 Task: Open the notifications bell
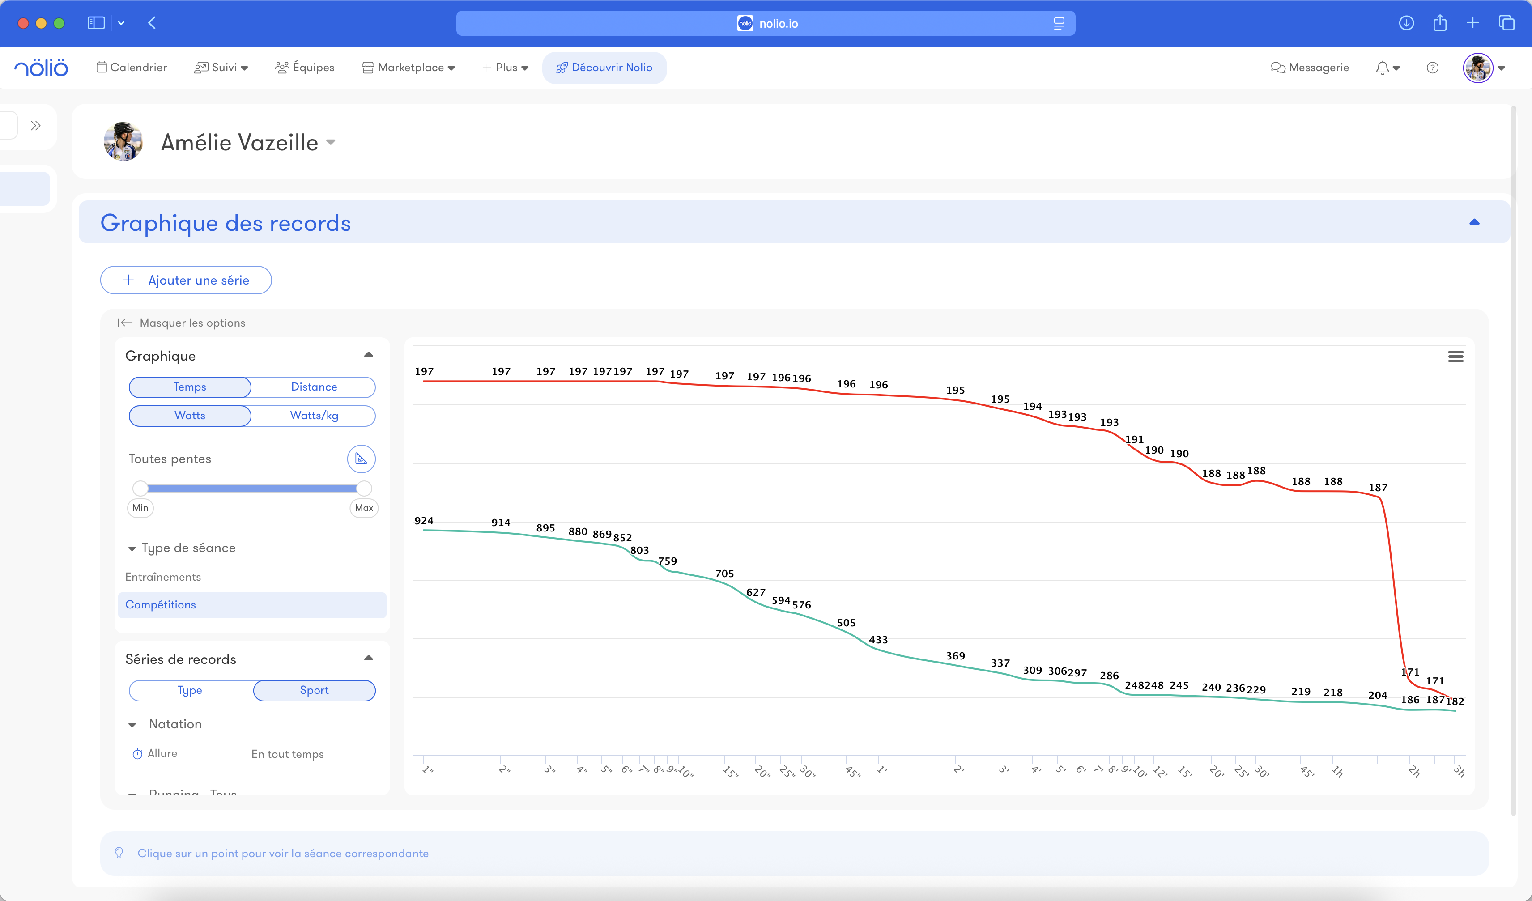coord(1383,68)
